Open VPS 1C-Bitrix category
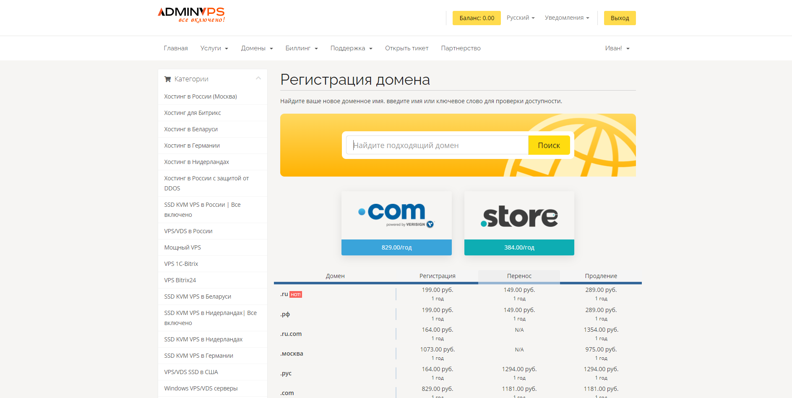 (213, 264)
